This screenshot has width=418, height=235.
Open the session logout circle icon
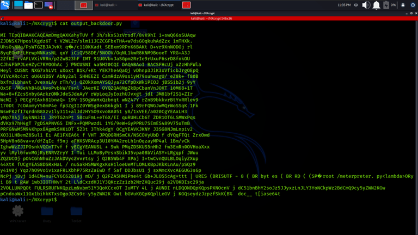[413, 5]
